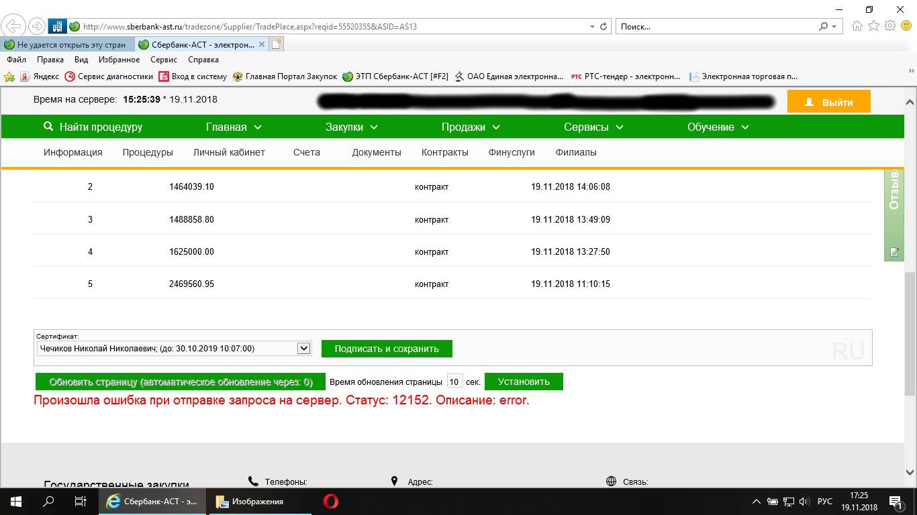Viewport: 917px width, 515px height.
Task: Open the Продажи dropdown menu
Action: [x=470, y=127]
